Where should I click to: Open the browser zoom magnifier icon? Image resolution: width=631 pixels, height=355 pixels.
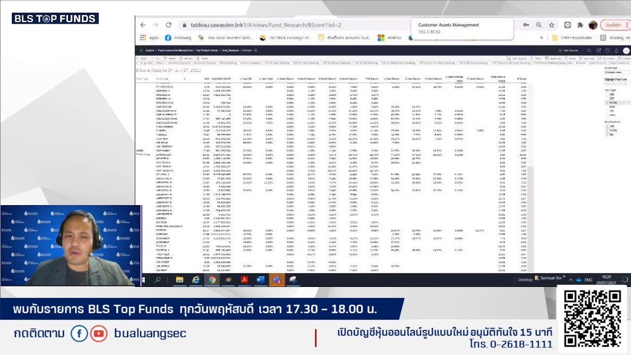tap(539, 25)
